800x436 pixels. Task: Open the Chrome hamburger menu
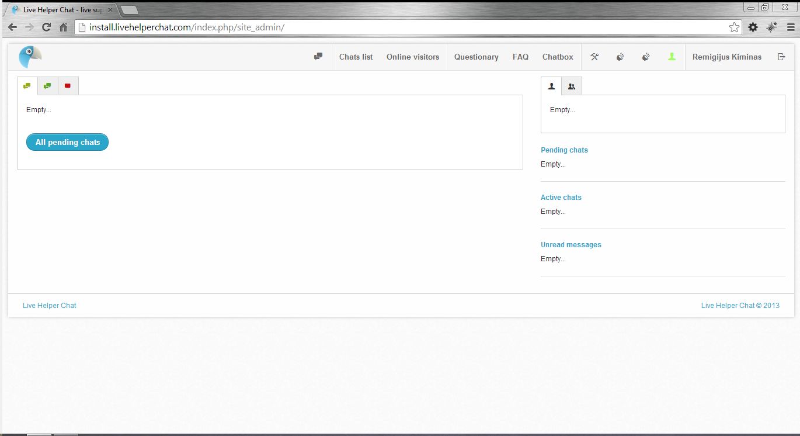791,27
